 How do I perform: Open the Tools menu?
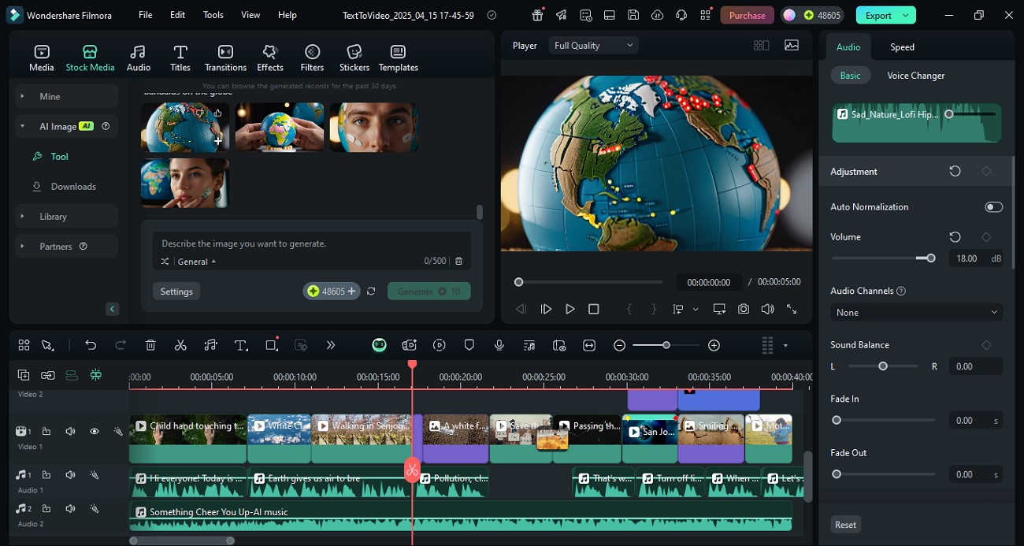coord(213,15)
